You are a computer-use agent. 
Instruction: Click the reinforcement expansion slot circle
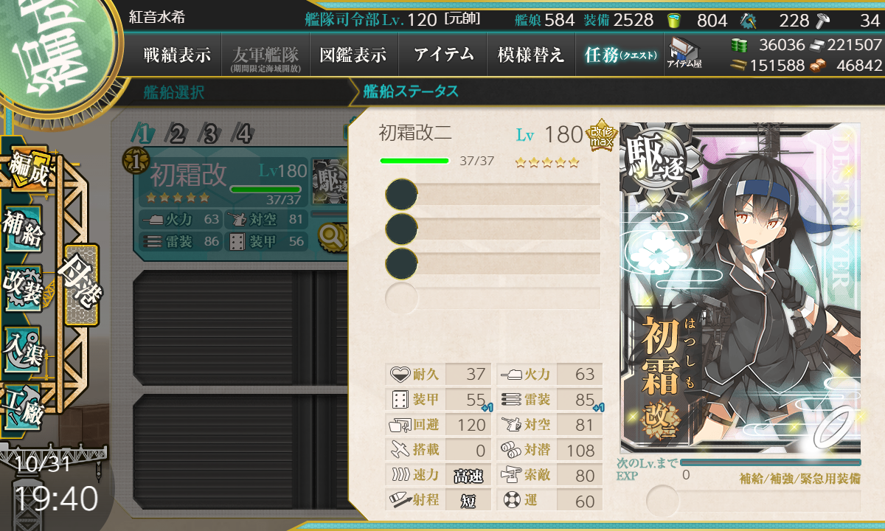[663, 502]
